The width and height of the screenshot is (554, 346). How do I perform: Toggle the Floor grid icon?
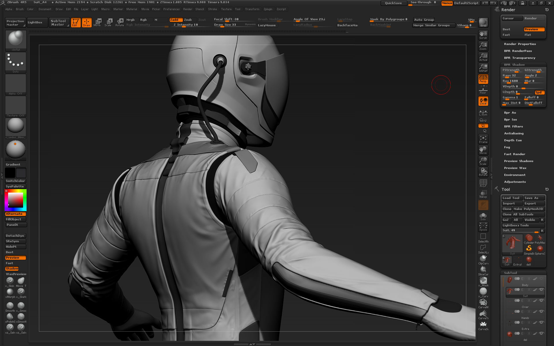point(483,90)
